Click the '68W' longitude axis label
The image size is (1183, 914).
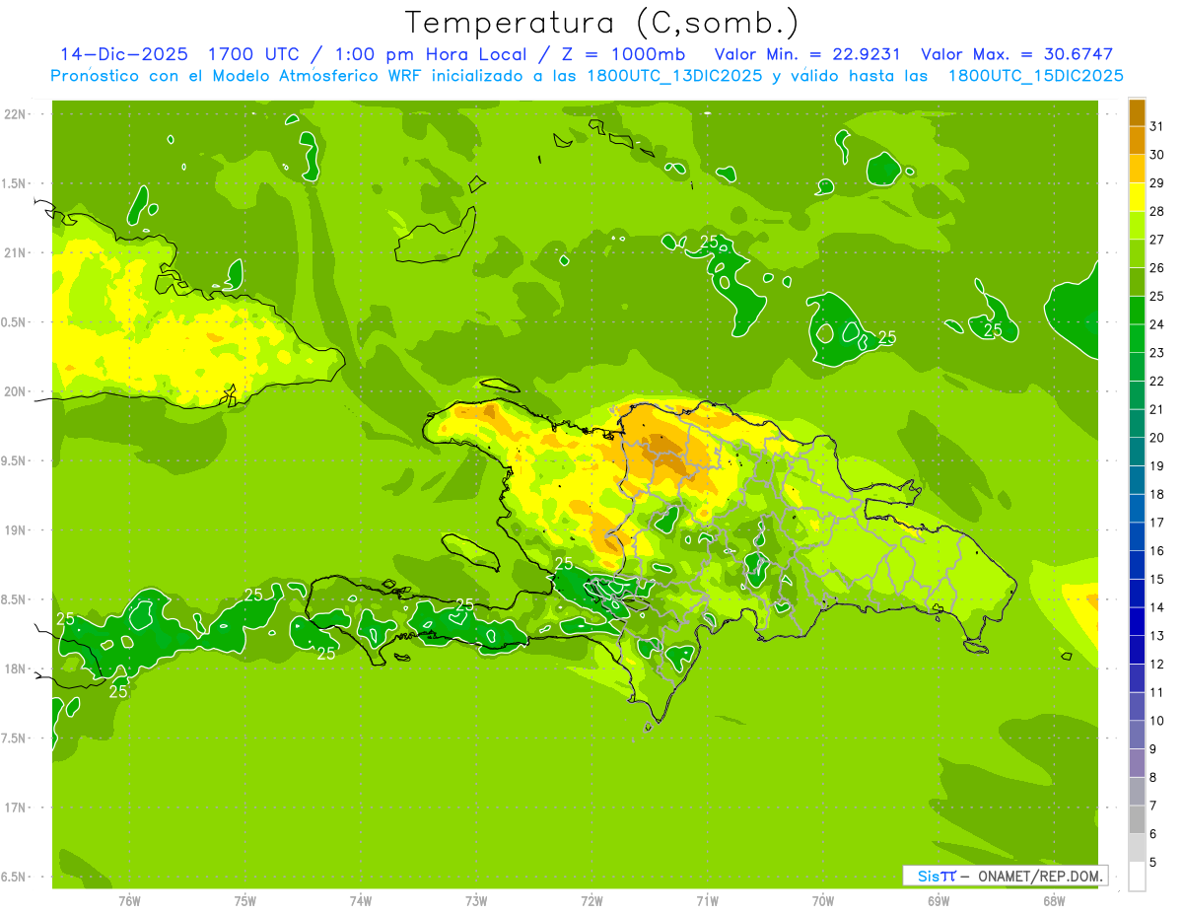(1054, 900)
